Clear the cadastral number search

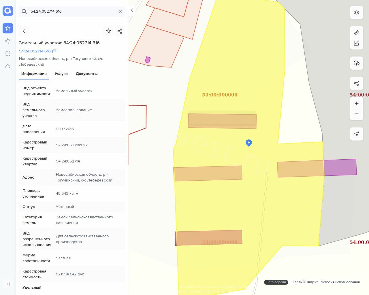(120, 12)
